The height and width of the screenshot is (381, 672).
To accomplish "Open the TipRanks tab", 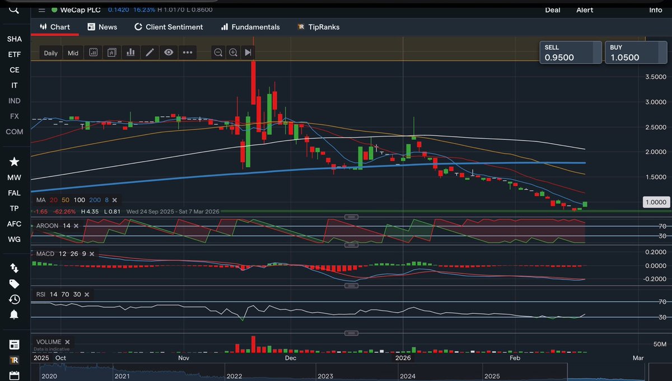I will [318, 27].
